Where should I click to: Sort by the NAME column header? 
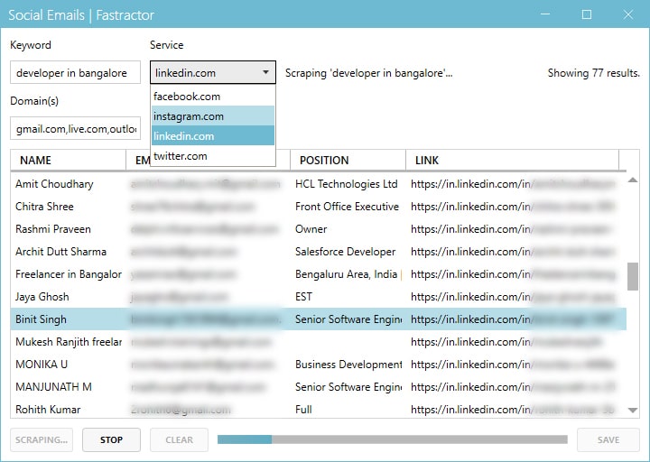68,160
